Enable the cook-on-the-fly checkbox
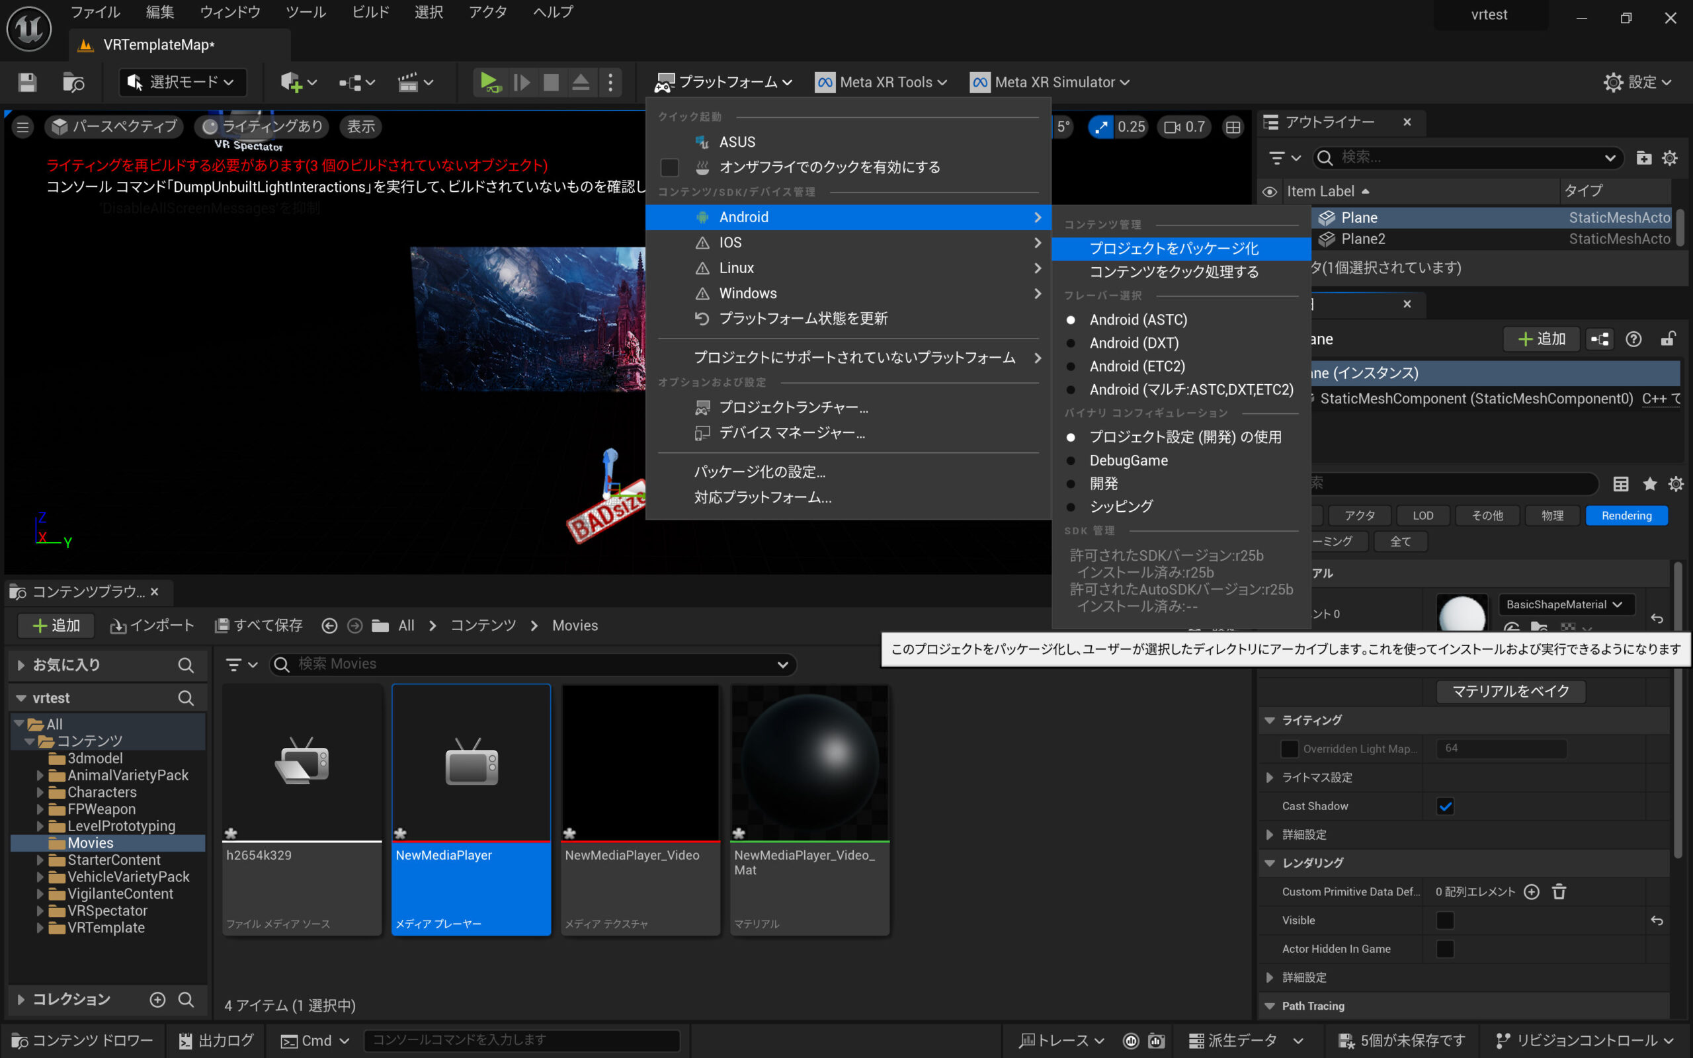1693x1058 pixels. tap(669, 167)
